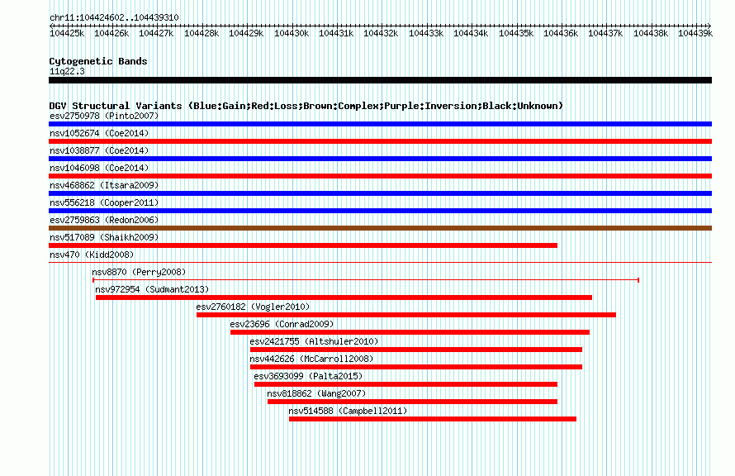Viewport: 735px width, 476px height.
Task: Click the 104425k ruler mark
Action: [x=67, y=34]
